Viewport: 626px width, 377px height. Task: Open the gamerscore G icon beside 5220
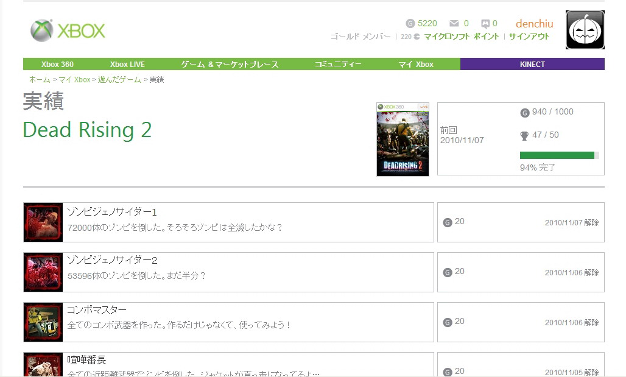(410, 24)
